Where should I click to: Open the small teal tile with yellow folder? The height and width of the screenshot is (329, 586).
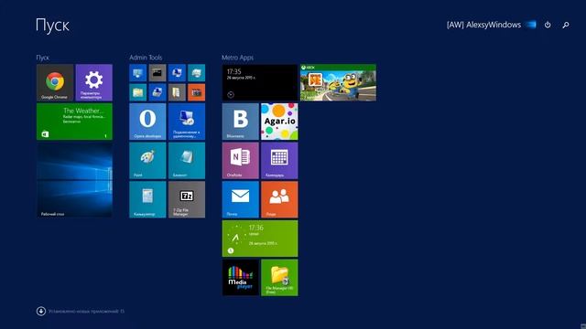(138, 92)
